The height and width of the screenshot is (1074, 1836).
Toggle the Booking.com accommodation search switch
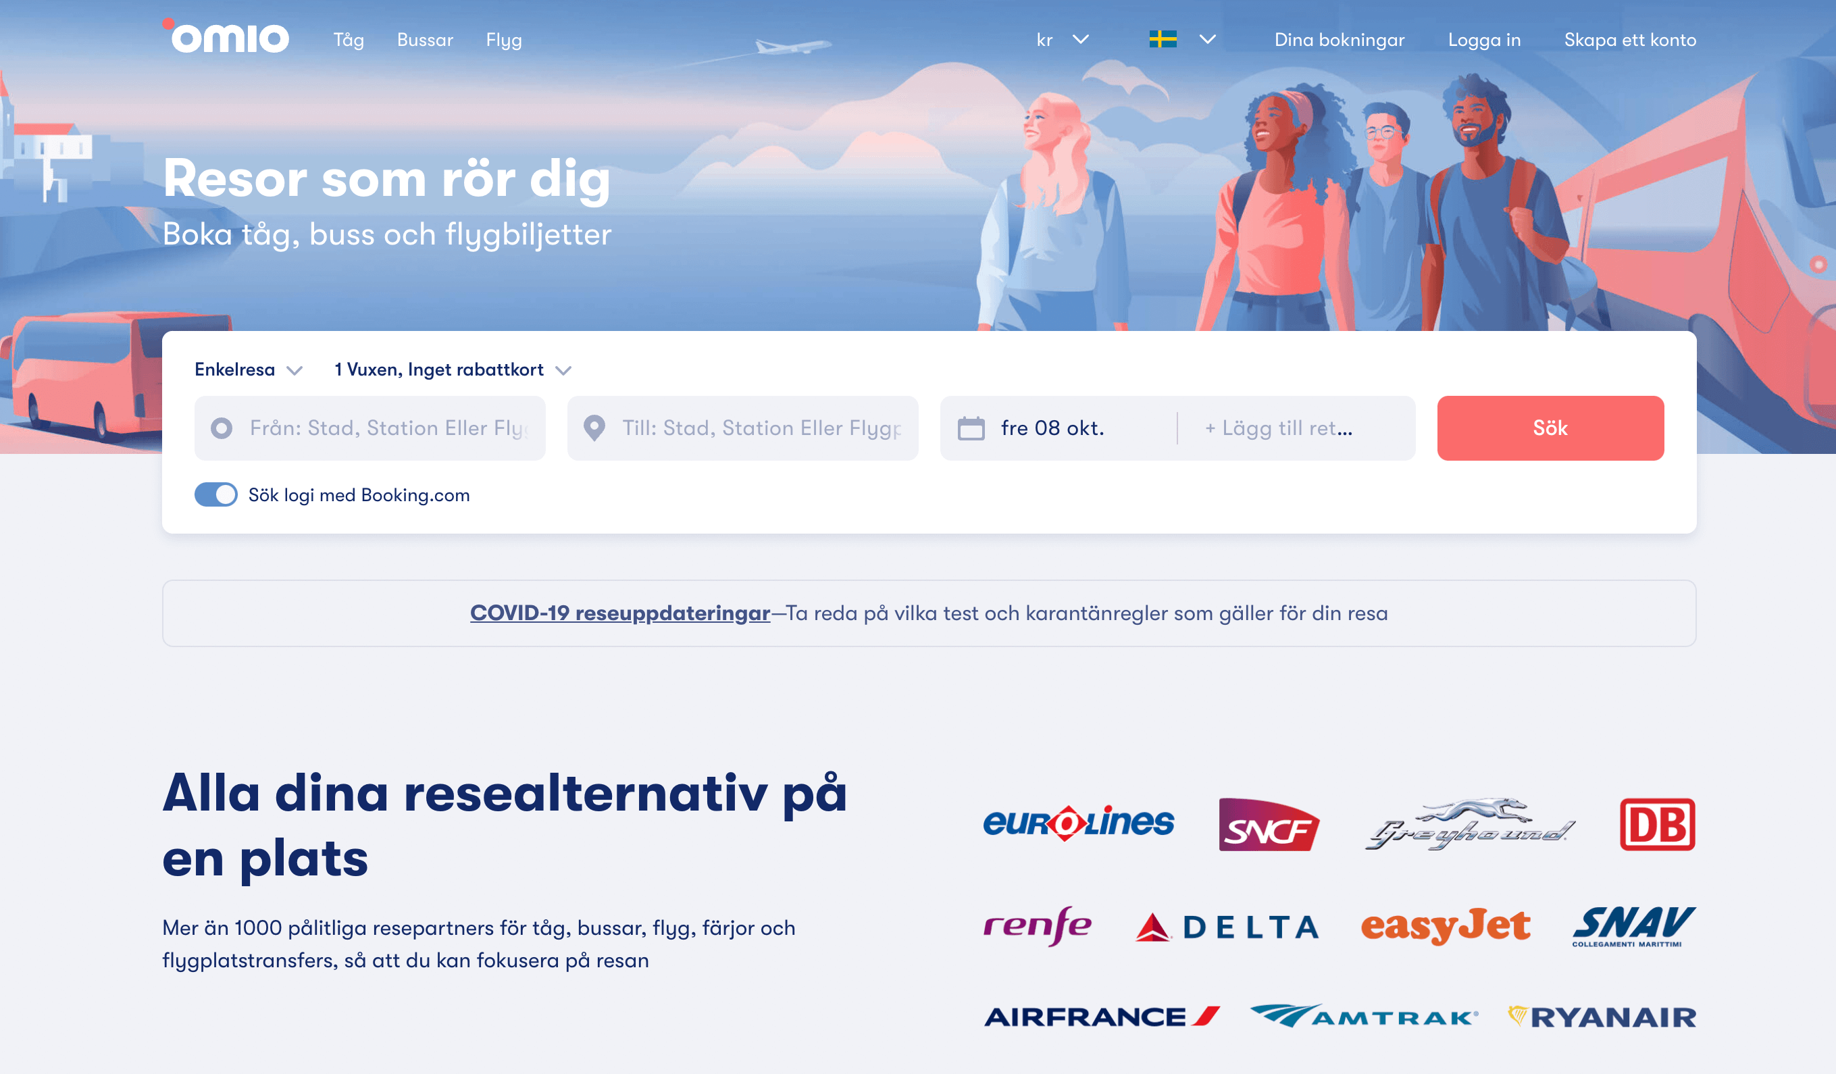[x=215, y=494]
